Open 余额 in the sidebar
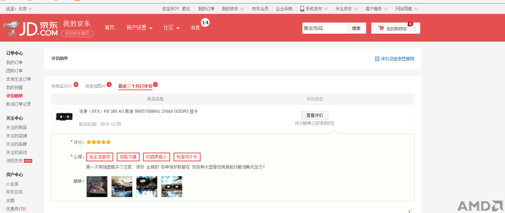Image resolution: width=505 pixels, height=213 pixels. 10,201
